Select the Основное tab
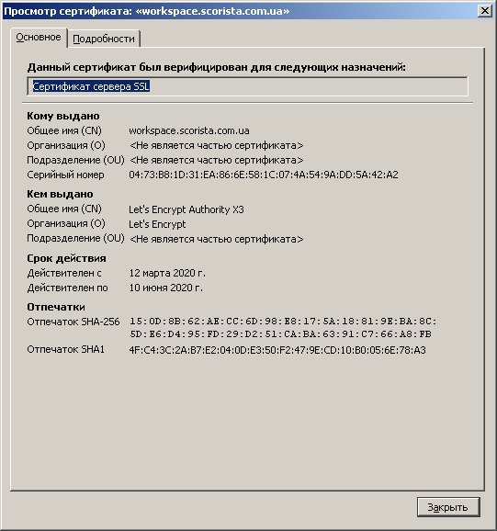497x531 pixels. pyautogui.click(x=39, y=38)
